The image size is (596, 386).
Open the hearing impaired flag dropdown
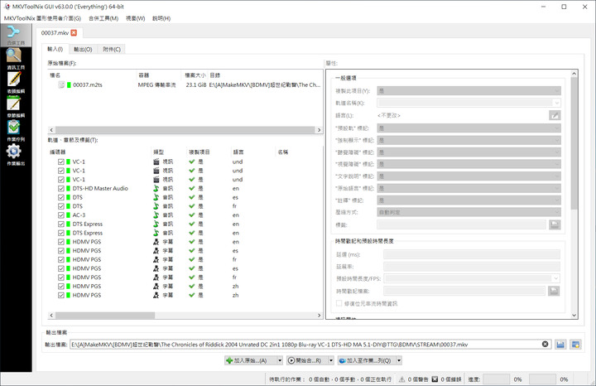click(469, 152)
